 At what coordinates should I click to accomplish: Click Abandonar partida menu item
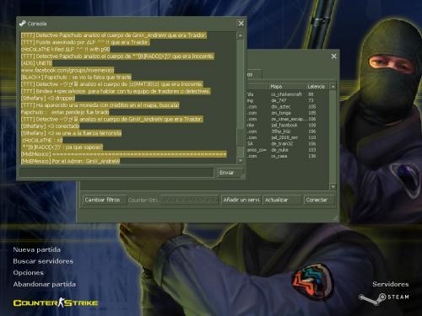(45, 284)
